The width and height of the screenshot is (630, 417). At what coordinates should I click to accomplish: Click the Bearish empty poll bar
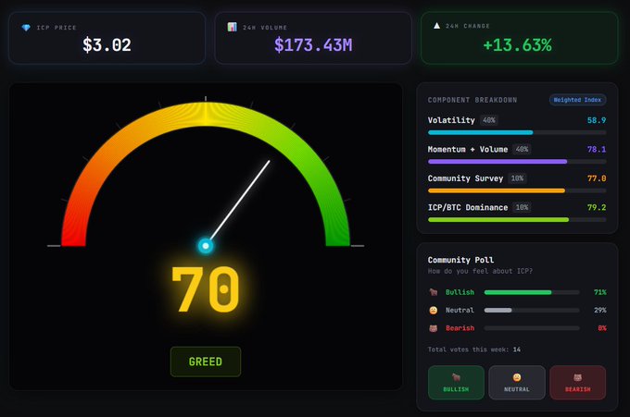point(532,328)
